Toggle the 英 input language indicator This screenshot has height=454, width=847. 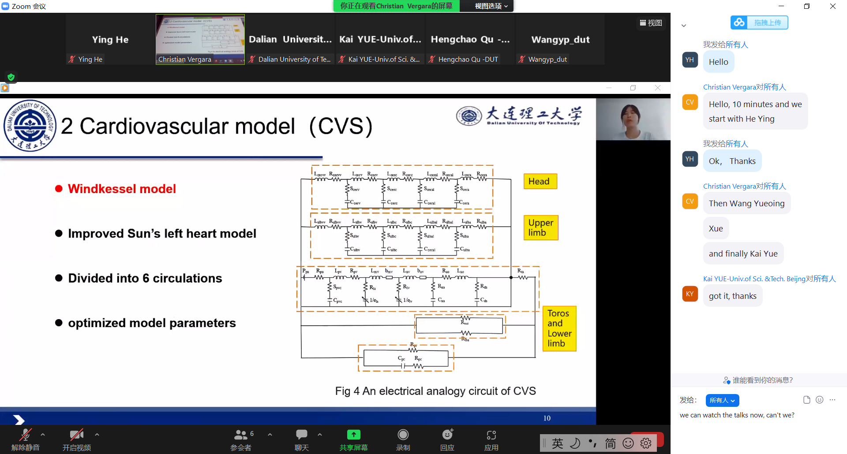tap(558, 443)
